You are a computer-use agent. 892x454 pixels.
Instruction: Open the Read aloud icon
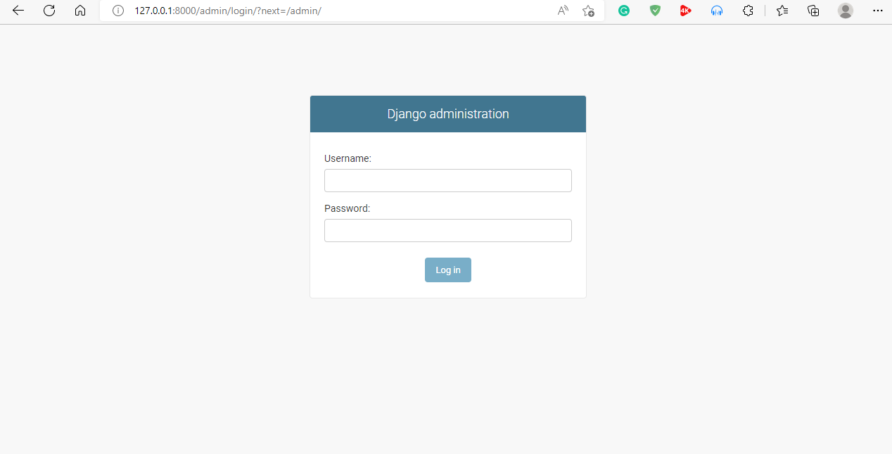pyautogui.click(x=563, y=11)
